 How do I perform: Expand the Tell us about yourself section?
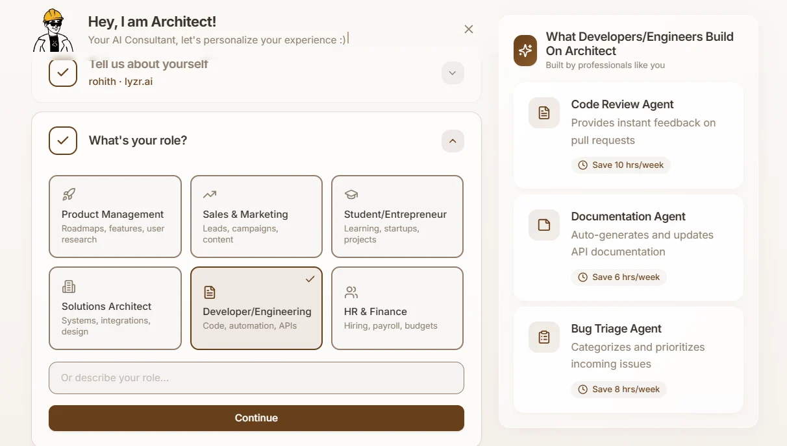453,73
